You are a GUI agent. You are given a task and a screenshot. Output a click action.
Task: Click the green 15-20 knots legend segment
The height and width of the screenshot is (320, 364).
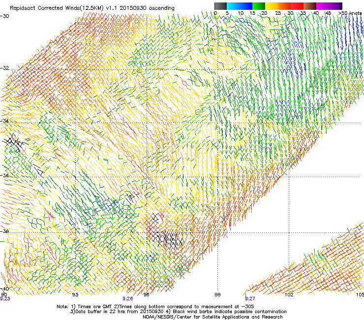pos(259,6)
